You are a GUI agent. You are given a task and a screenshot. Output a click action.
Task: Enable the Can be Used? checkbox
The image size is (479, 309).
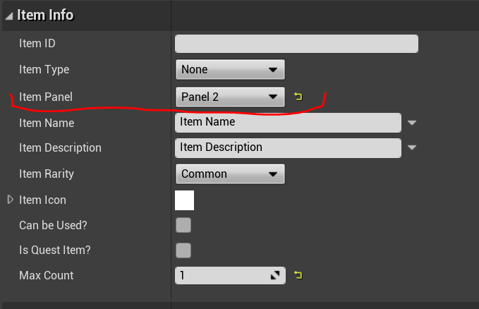coord(183,226)
